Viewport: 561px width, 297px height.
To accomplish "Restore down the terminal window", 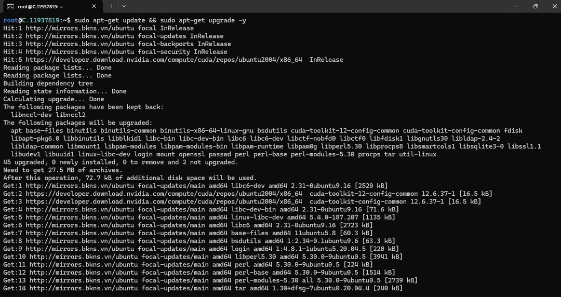I will tap(536, 6).
